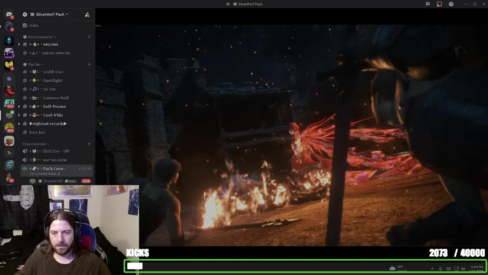Open the rules channel

[56, 25]
